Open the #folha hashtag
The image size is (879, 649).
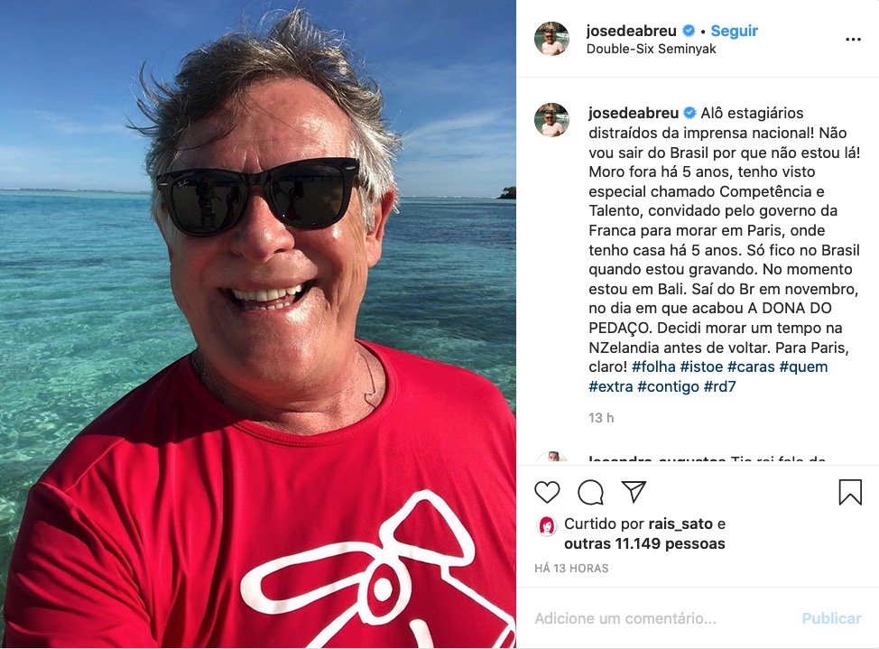[x=653, y=366]
